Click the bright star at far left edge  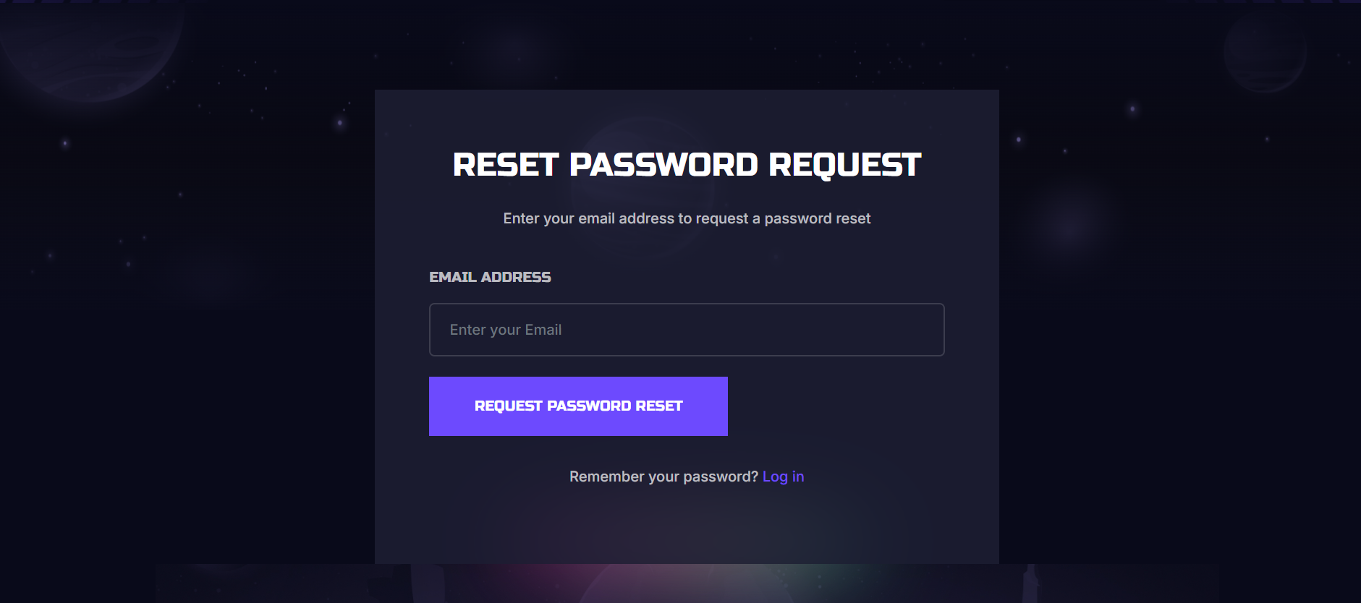(65, 143)
